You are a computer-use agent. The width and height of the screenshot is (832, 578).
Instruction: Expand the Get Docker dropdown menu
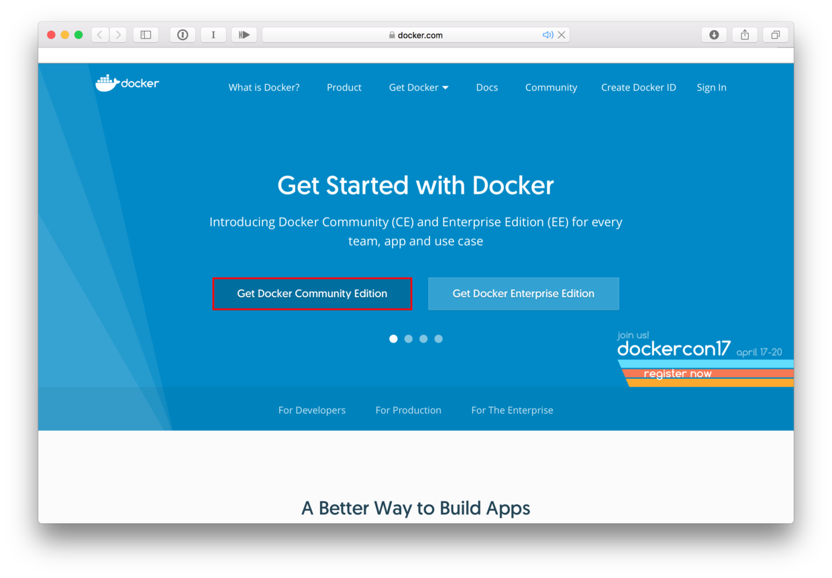coord(419,87)
